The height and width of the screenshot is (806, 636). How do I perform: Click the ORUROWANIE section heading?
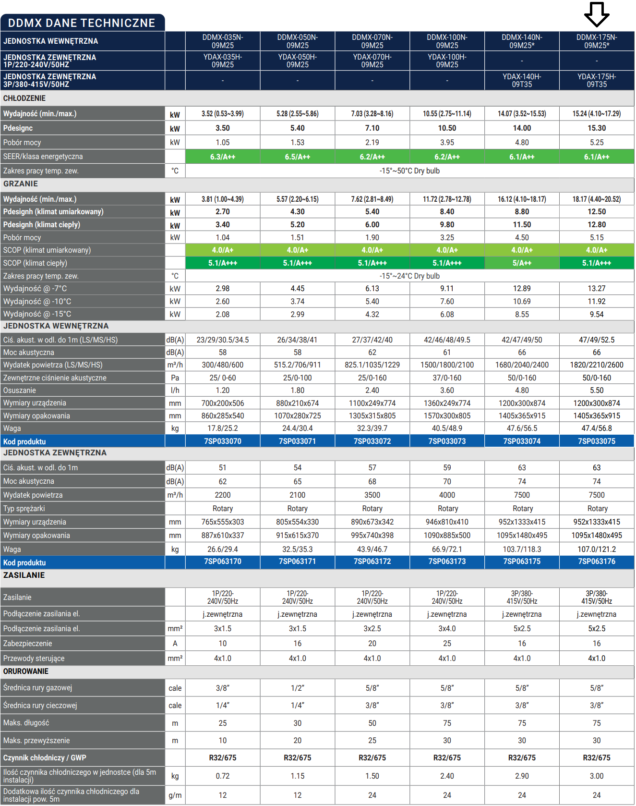[x=26, y=672]
